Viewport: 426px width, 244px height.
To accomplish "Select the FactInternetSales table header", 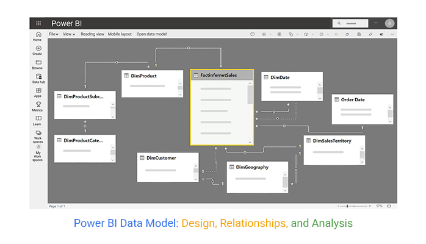I will 222,75.
